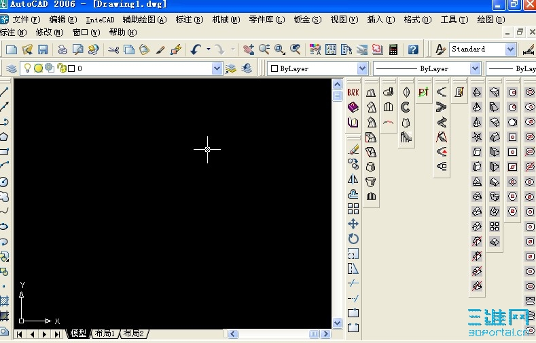Open the 修改(M) menu

pyautogui.click(x=50, y=33)
